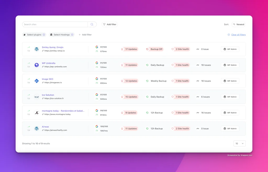Image resolution: width=268 pixels, height=172 pixels.
Task: Click the Google PageSpeed icon for Image SEO
Action: (97, 79)
